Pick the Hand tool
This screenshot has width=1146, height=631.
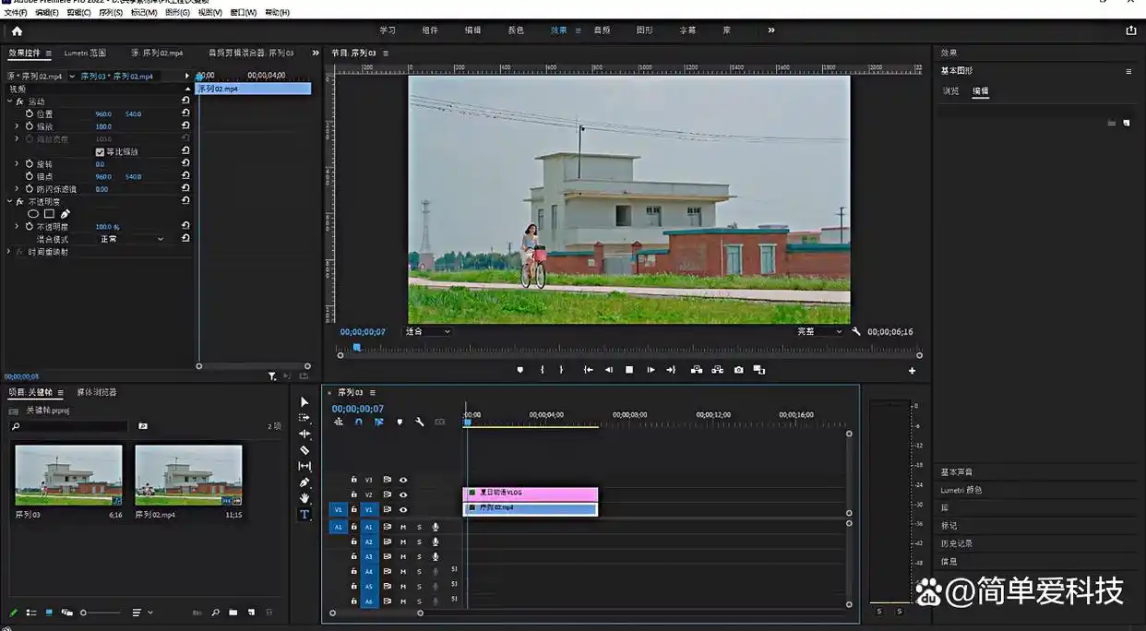[x=304, y=498]
